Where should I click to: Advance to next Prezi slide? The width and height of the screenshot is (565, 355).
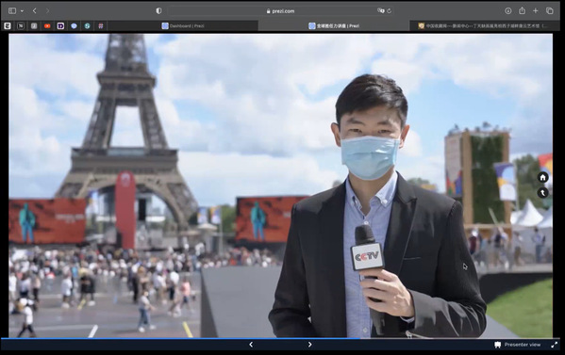click(310, 345)
